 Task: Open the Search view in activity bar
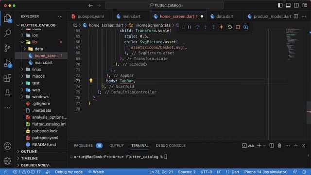pos(7,33)
